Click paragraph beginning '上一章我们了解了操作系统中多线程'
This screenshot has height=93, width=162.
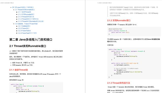coord(36,52)
